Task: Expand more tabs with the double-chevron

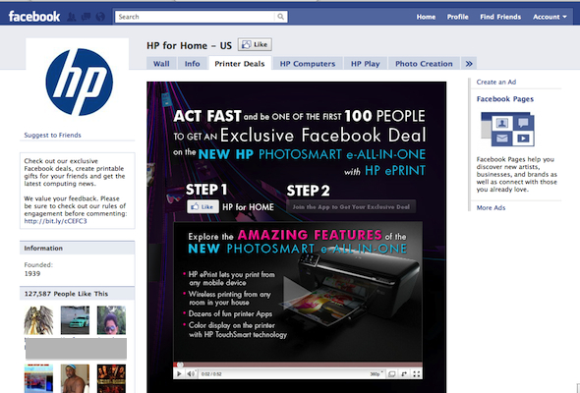Action: coord(469,64)
